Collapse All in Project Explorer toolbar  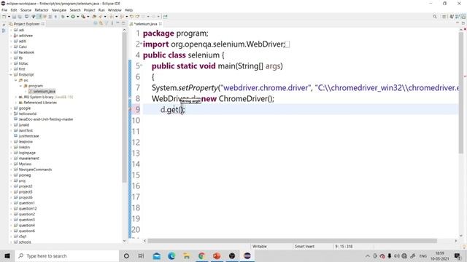[x=96, y=23]
